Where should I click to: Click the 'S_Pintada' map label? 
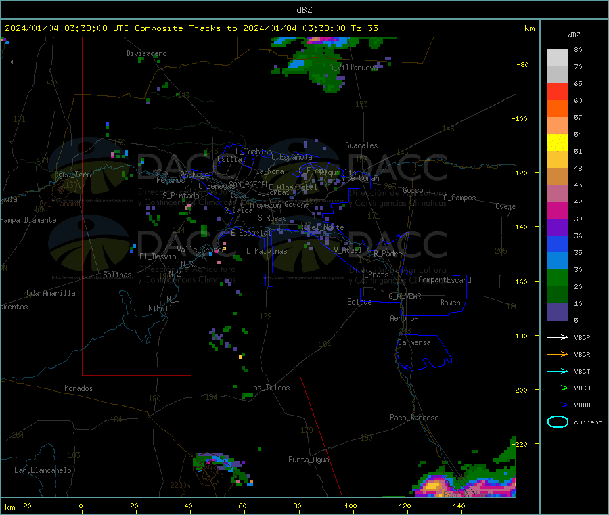pos(181,196)
